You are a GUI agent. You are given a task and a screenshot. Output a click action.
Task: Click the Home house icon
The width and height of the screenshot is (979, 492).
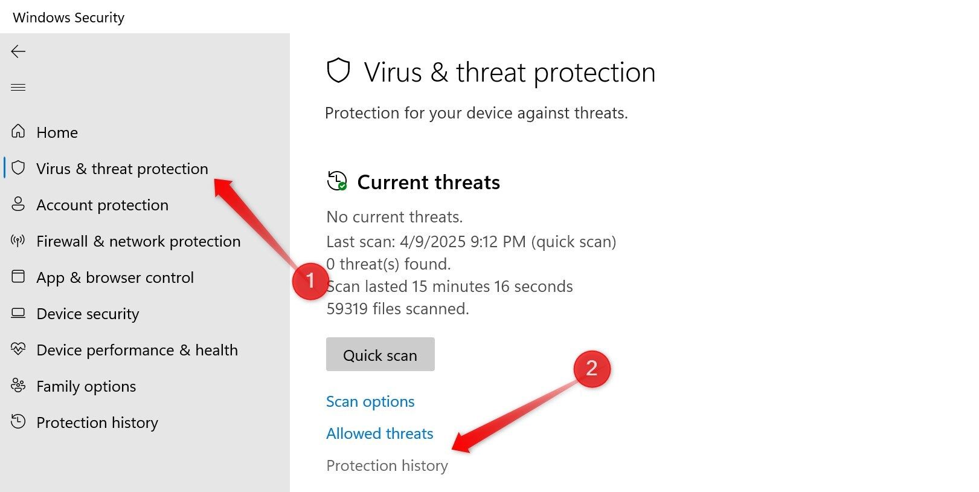18,131
